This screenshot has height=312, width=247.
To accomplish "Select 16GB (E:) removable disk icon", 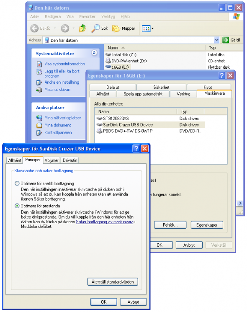I will coord(108,67).
